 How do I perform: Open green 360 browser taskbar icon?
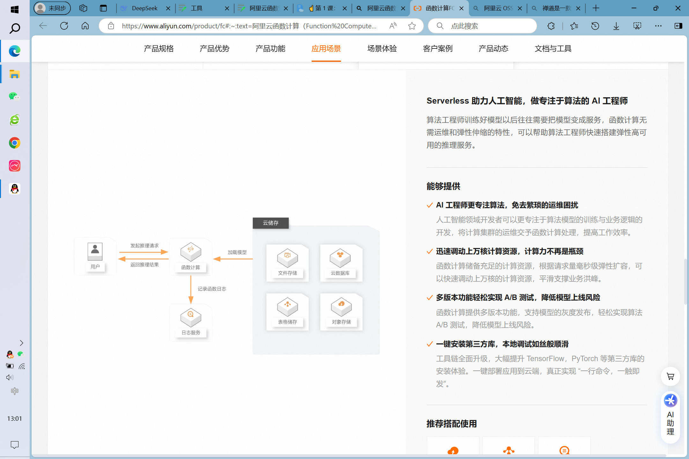[15, 120]
